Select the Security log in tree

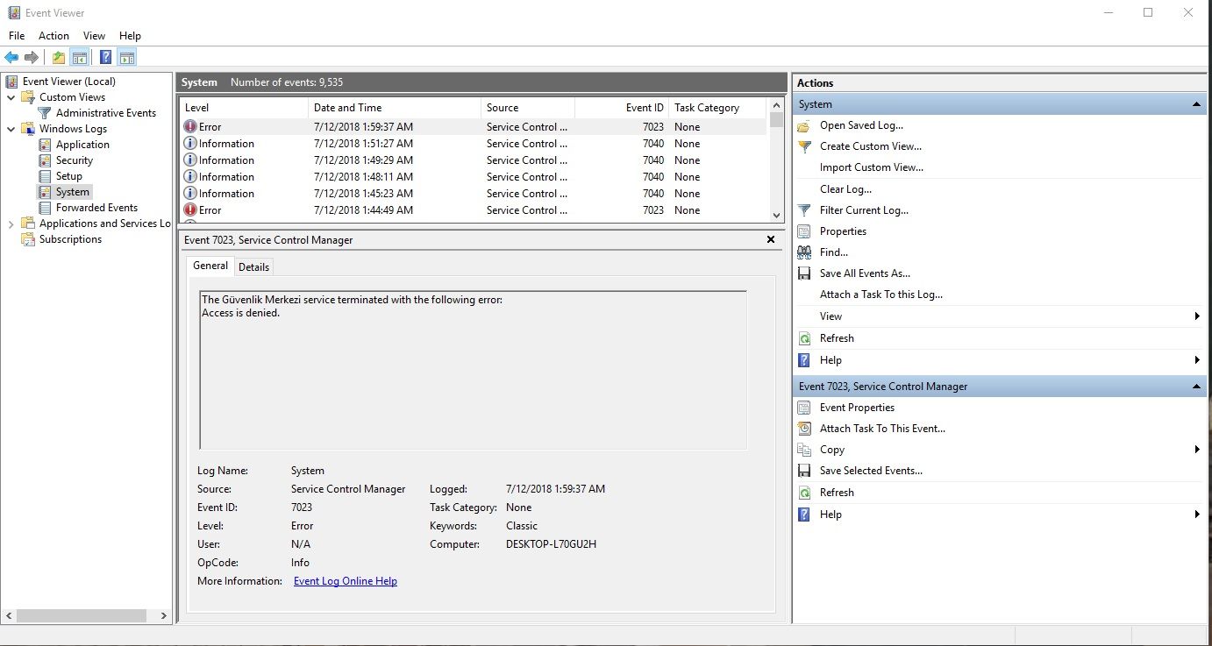click(74, 160)
